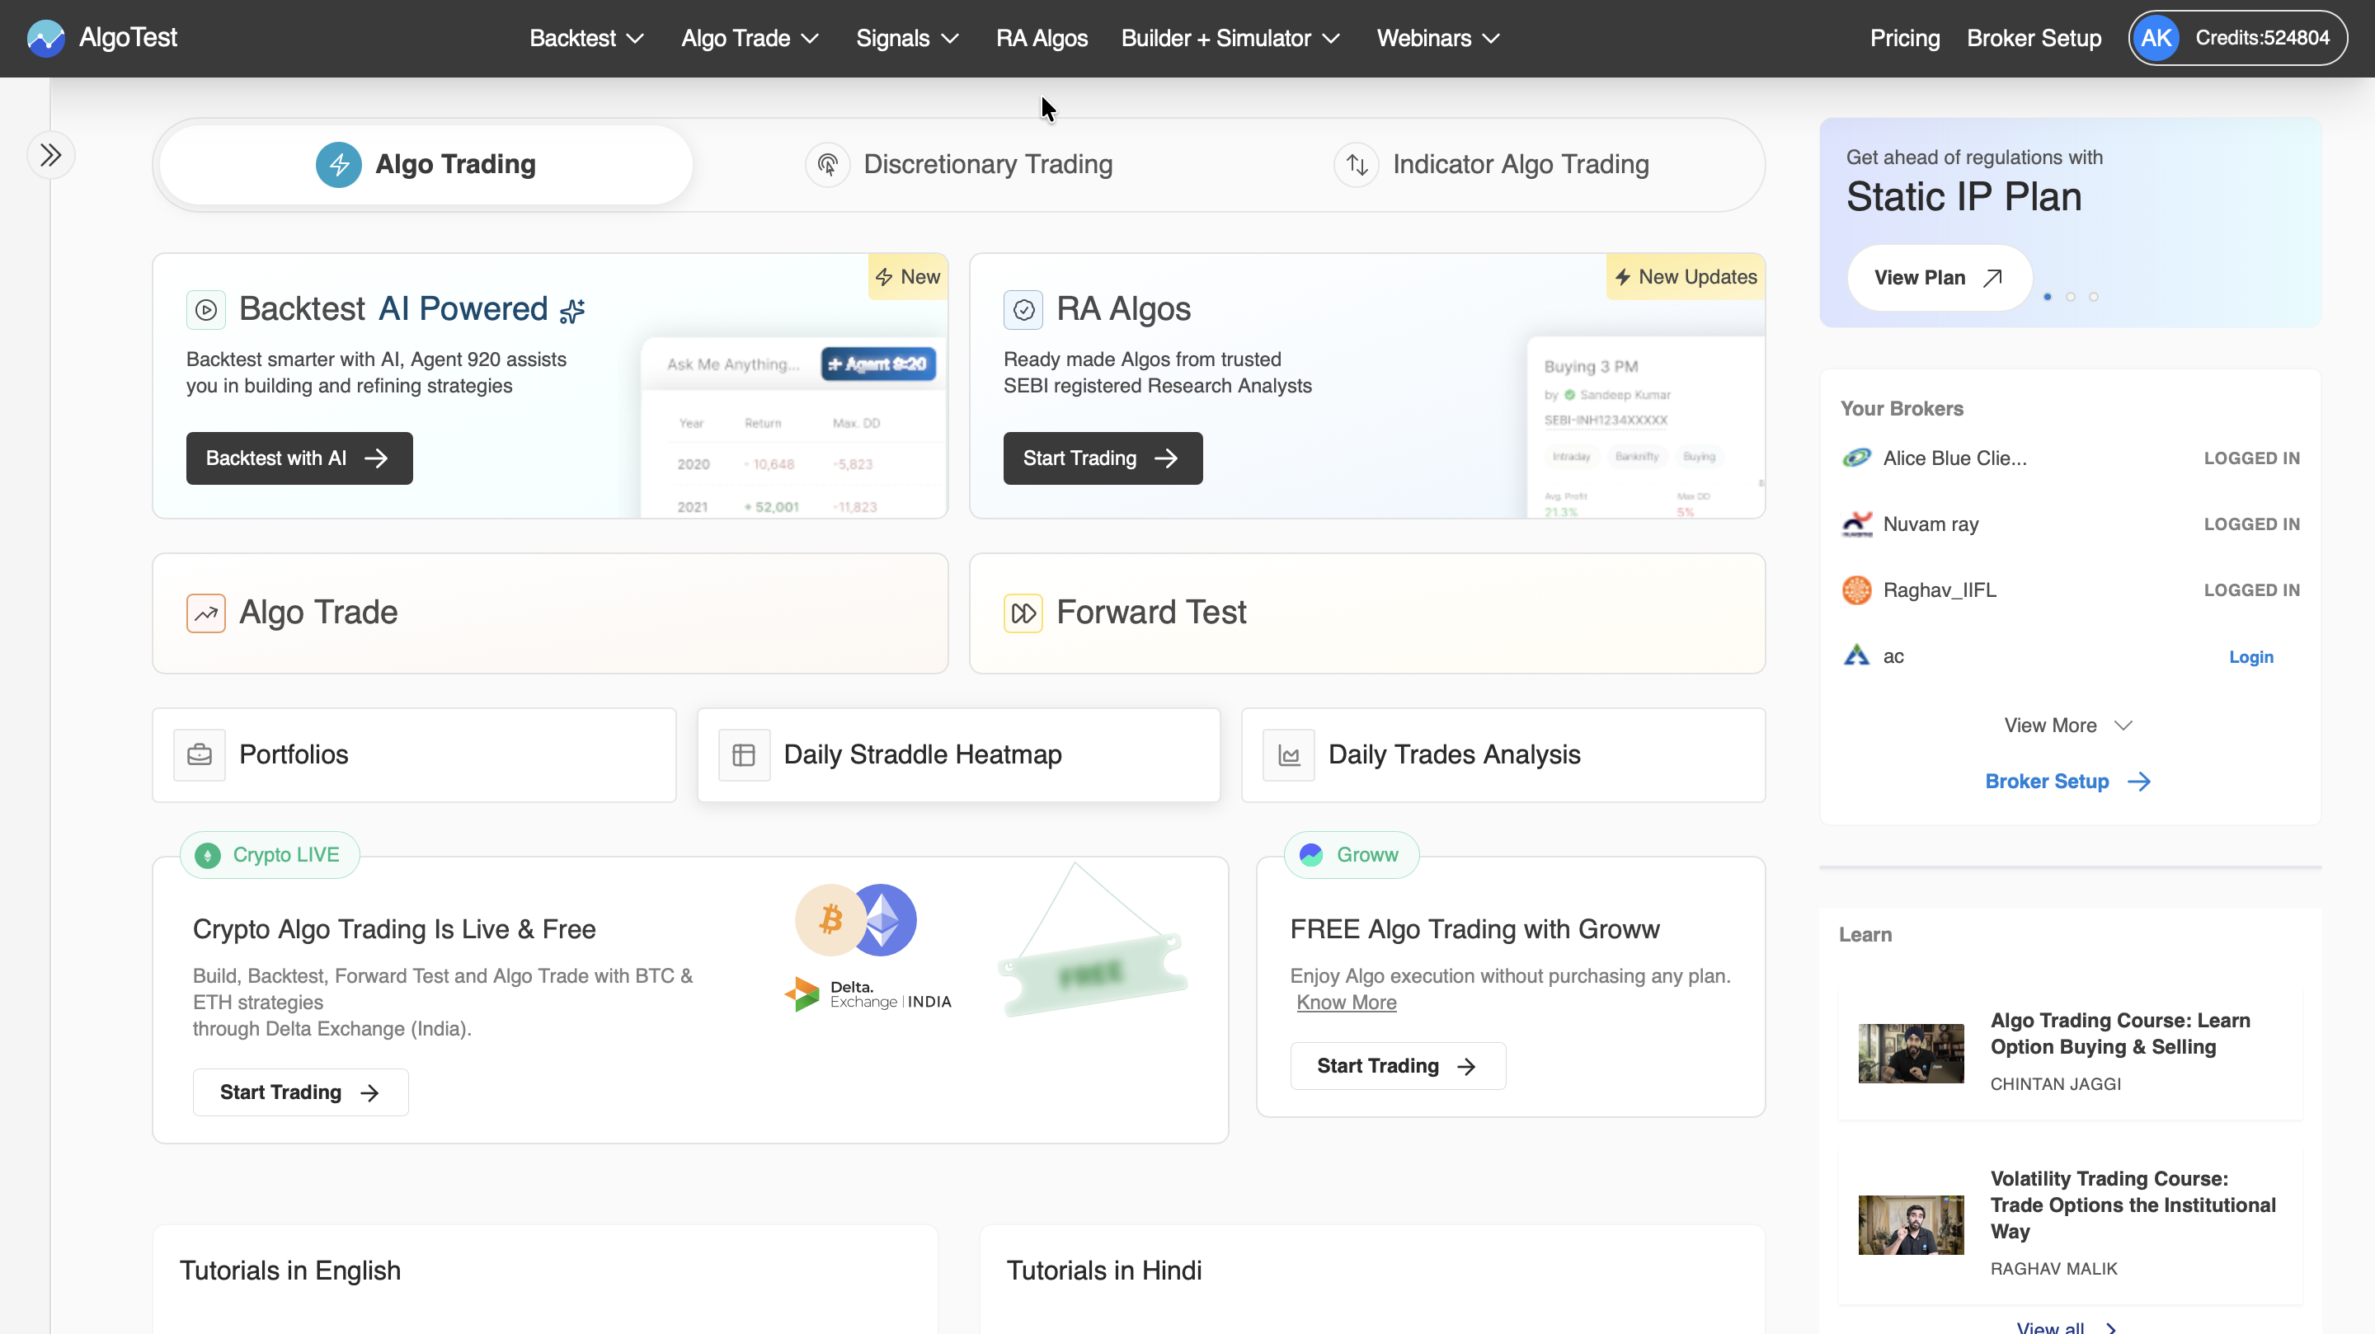Screen dimensions: 2375x1334
Task: Click the AlgoTest logo icon
Action: [45, 38]
